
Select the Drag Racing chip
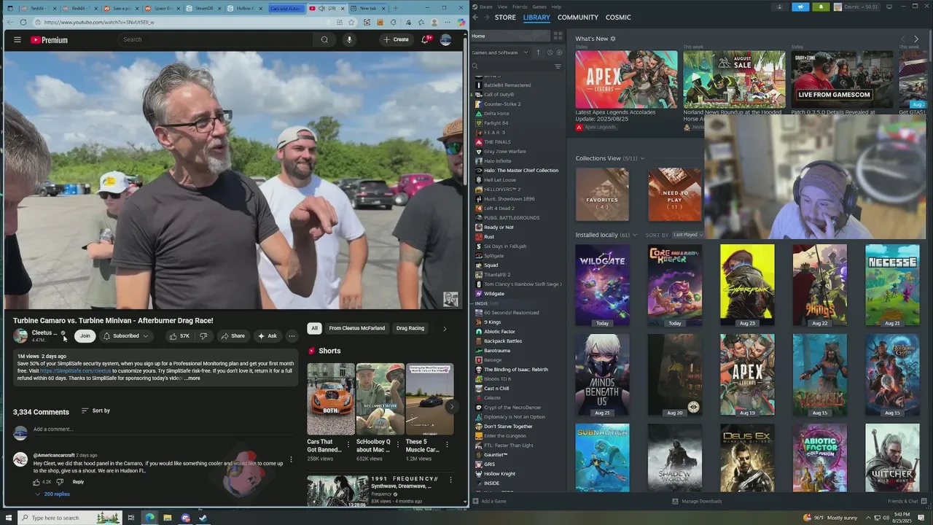click(410, 328)
